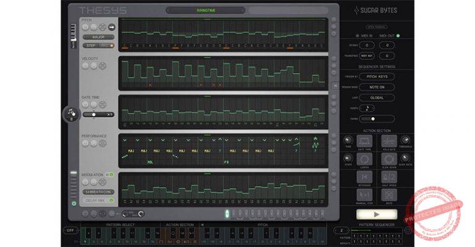This screenshot has width=475, height=247.
Task: Click the Action Section keyboard label
Action: click(179, 225)
